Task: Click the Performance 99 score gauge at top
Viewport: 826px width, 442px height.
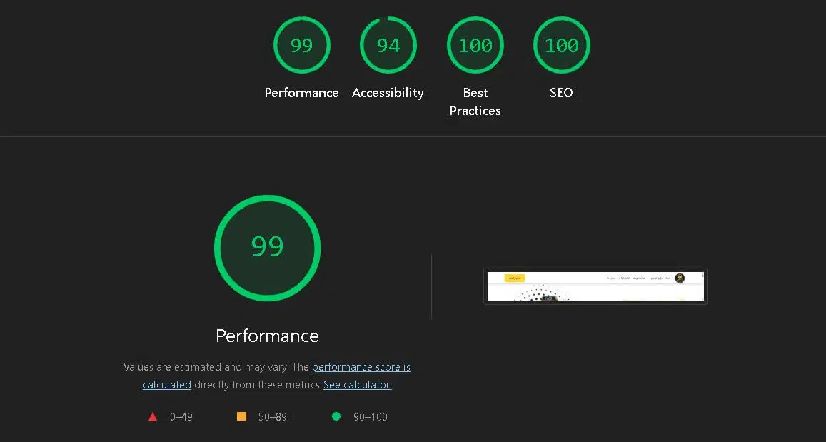Action: point(302,45)
